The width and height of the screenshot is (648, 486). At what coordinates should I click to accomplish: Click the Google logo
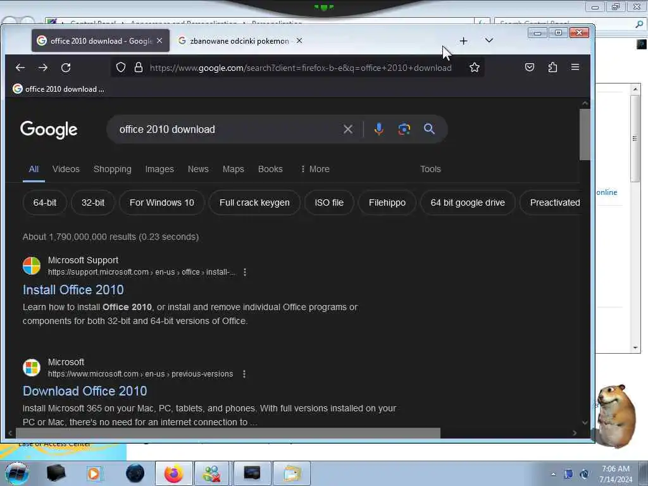tap(49, 130)
